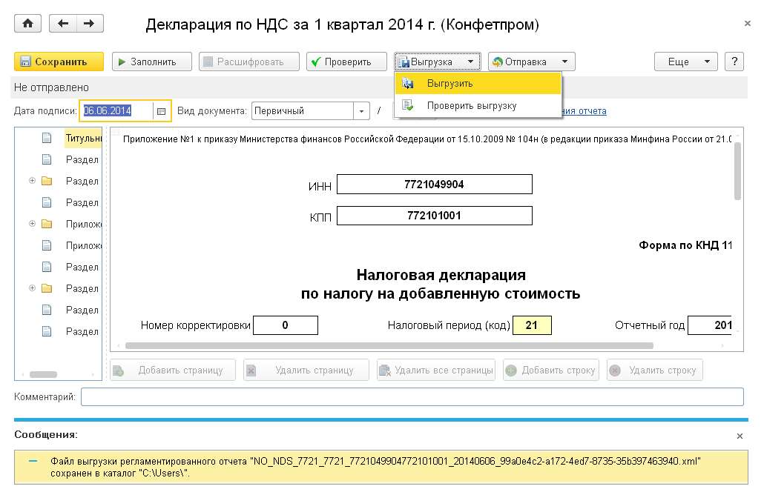Choose Проверить выгрузку menu item
Viewport: 764px width, 495px height.
tap(471, 106)
